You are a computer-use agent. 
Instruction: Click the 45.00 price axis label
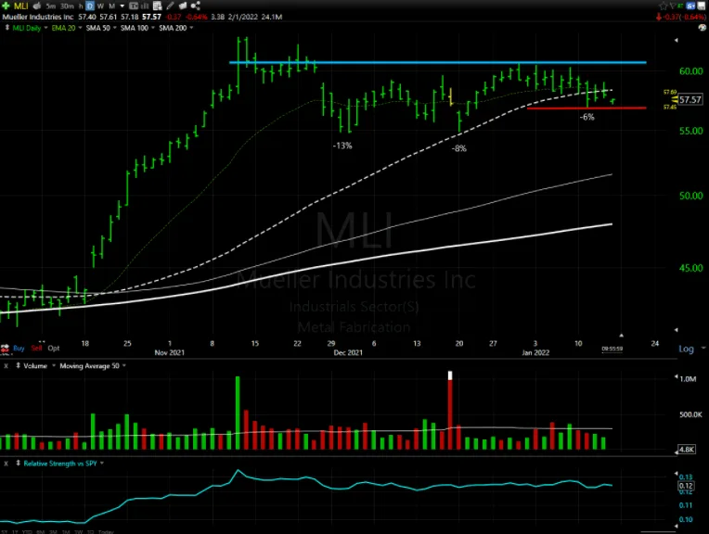[691, 268]
